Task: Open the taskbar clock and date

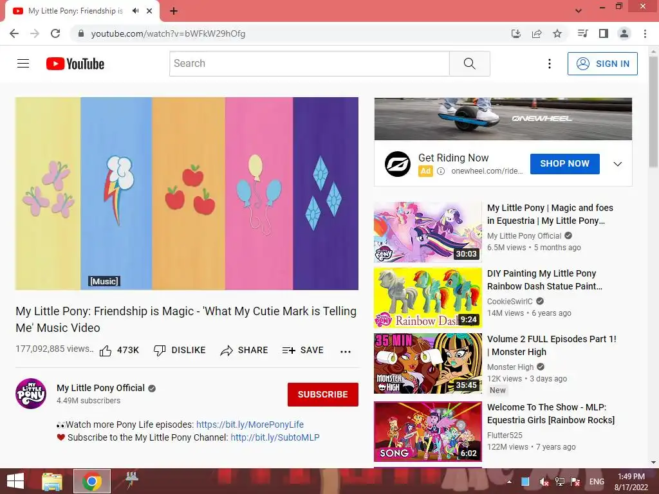Action: click(631, 482)
